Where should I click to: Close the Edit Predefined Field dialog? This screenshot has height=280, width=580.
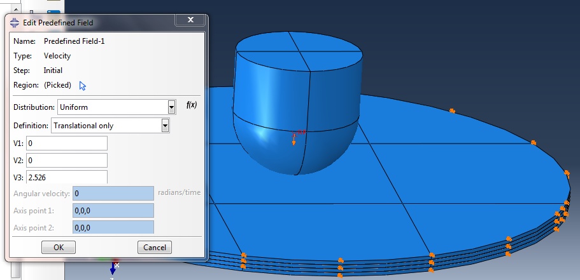pyautogui.click(x=190, y=20)
